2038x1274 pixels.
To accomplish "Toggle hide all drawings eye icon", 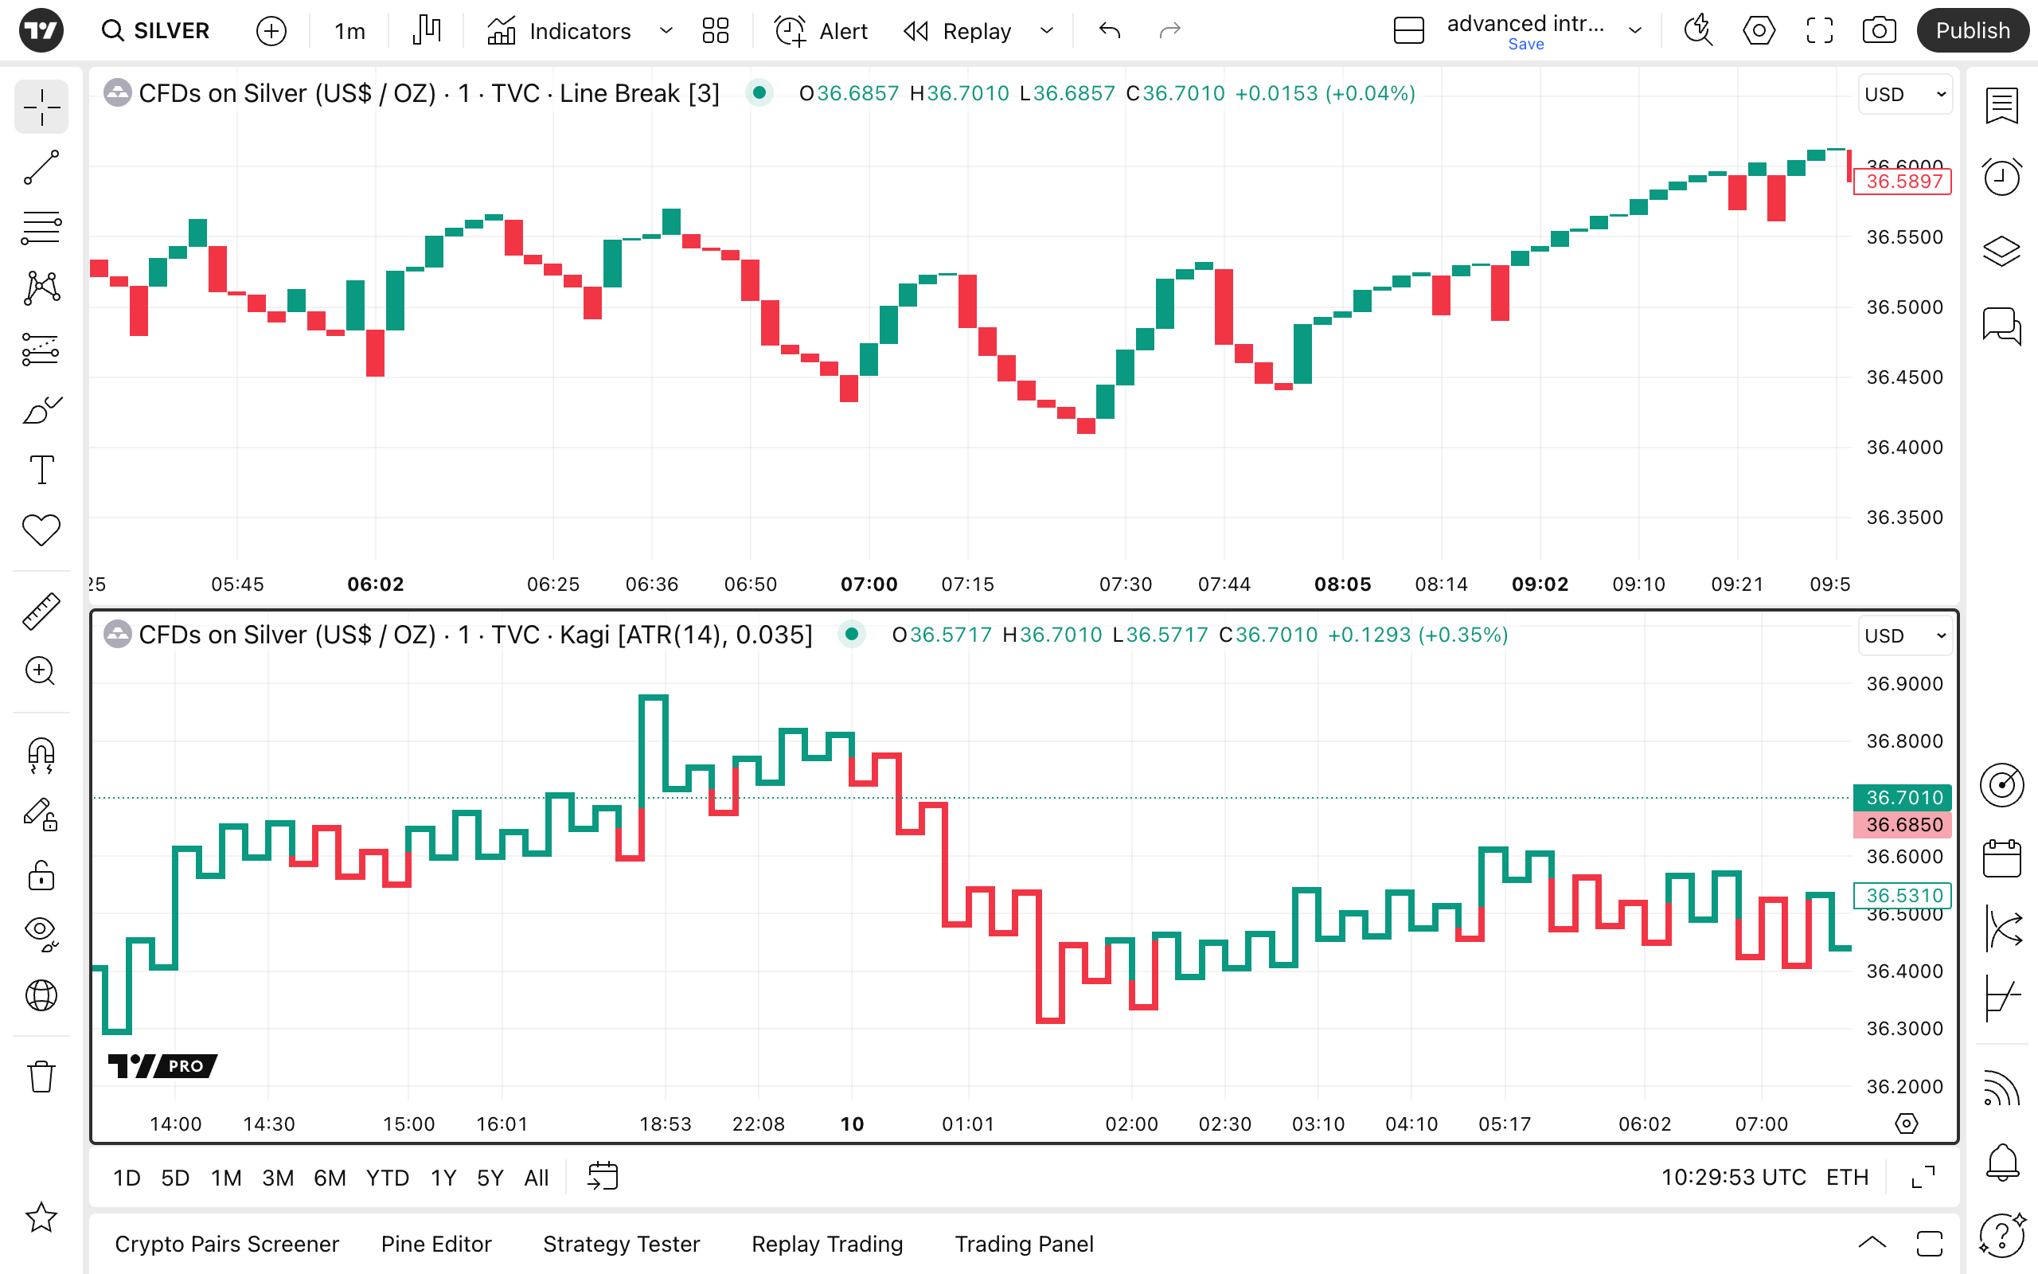I will tap(41, 932).
